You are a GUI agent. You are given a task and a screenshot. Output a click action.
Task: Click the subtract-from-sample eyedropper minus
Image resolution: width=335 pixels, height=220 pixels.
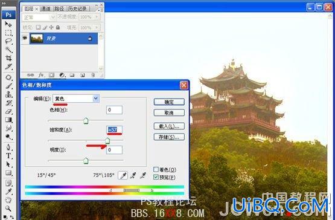tap(143, 175)
